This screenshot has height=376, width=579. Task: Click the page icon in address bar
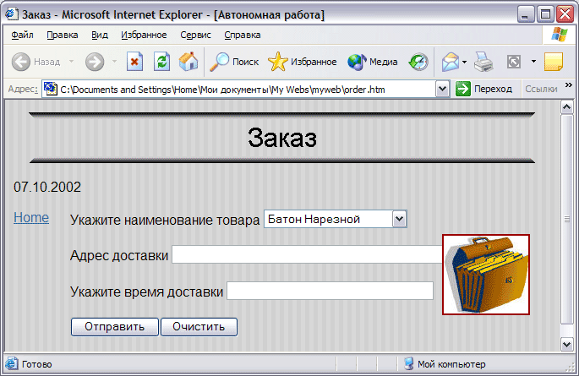click(x=50, y=89)
